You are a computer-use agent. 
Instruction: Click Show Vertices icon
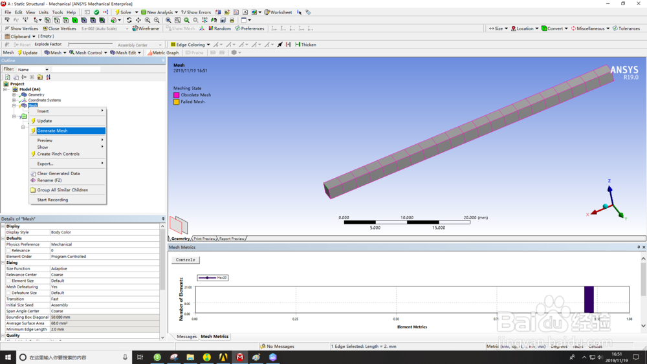click(21, 28)
